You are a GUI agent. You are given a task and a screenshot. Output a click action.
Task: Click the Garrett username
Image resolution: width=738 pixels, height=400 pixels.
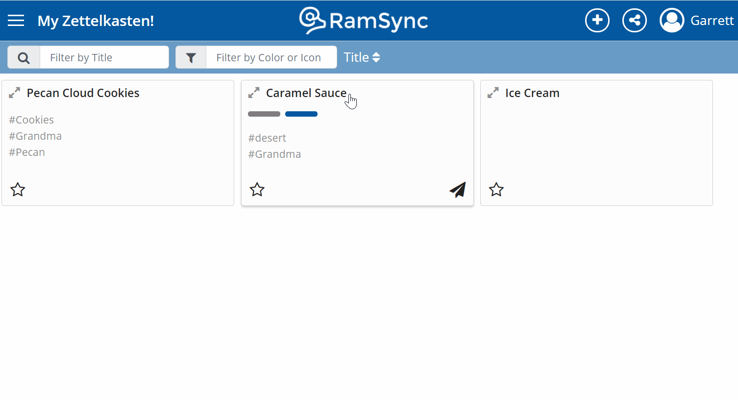pos(712,21)
